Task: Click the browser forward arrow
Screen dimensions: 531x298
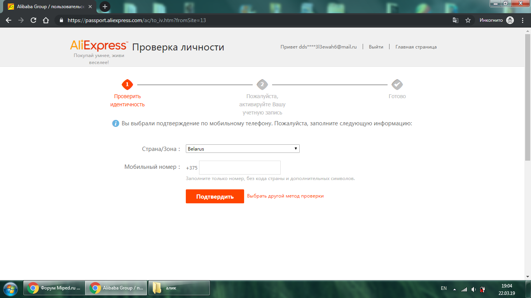Action: click(21, 20)
